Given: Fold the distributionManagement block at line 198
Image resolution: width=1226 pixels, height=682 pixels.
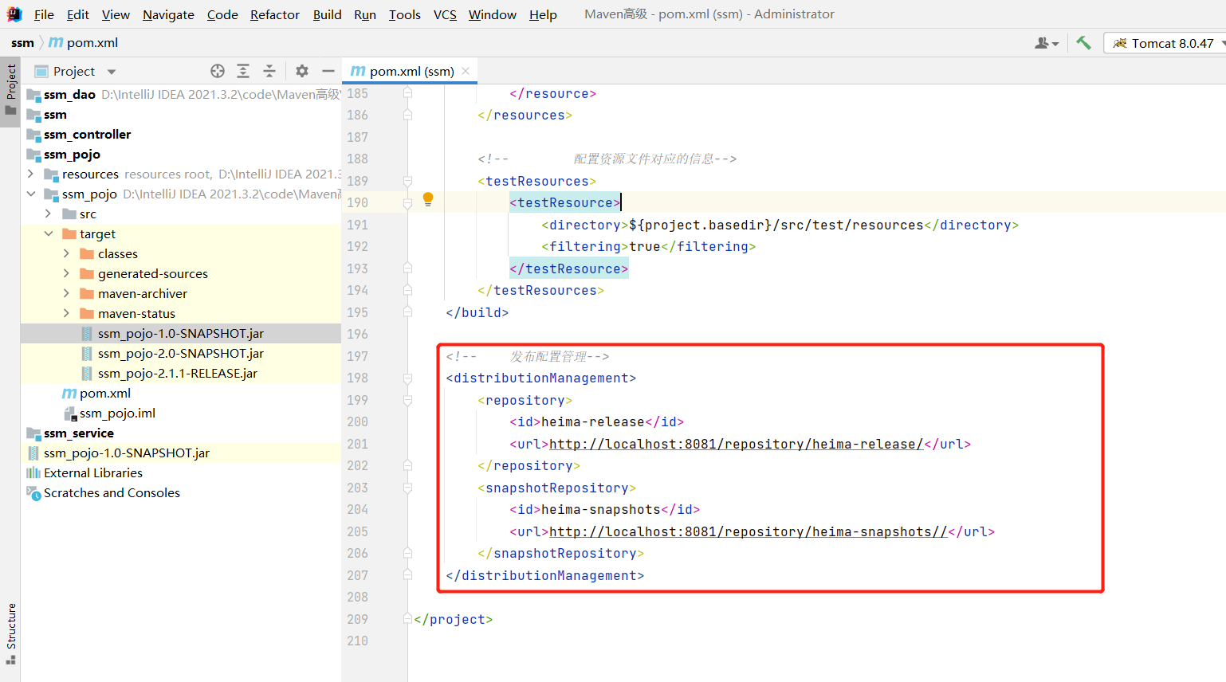Looking at the screenshot, I should 407,378.
